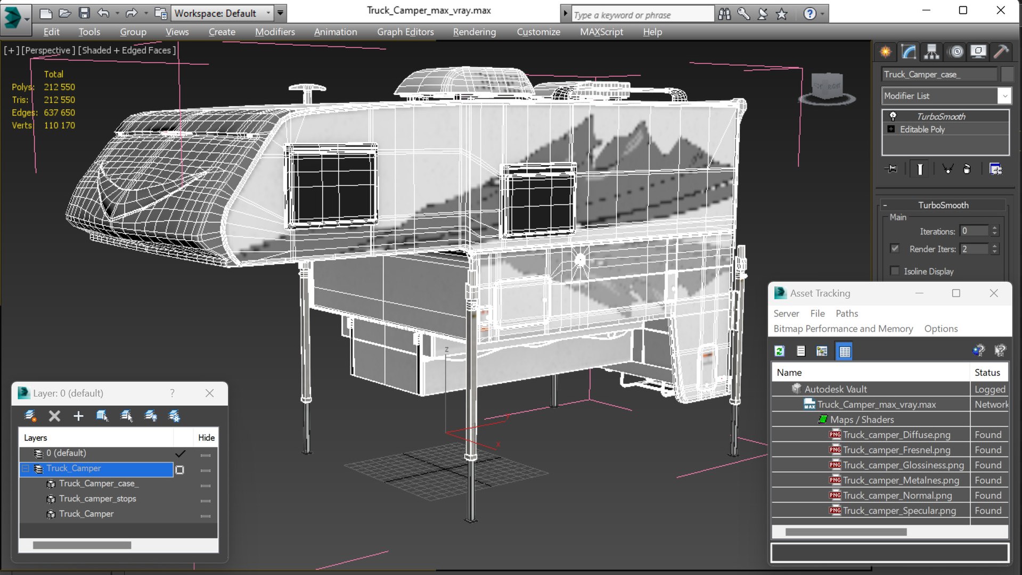
Task: Add selected objects to highlighted layer
Action: [78, 416]
